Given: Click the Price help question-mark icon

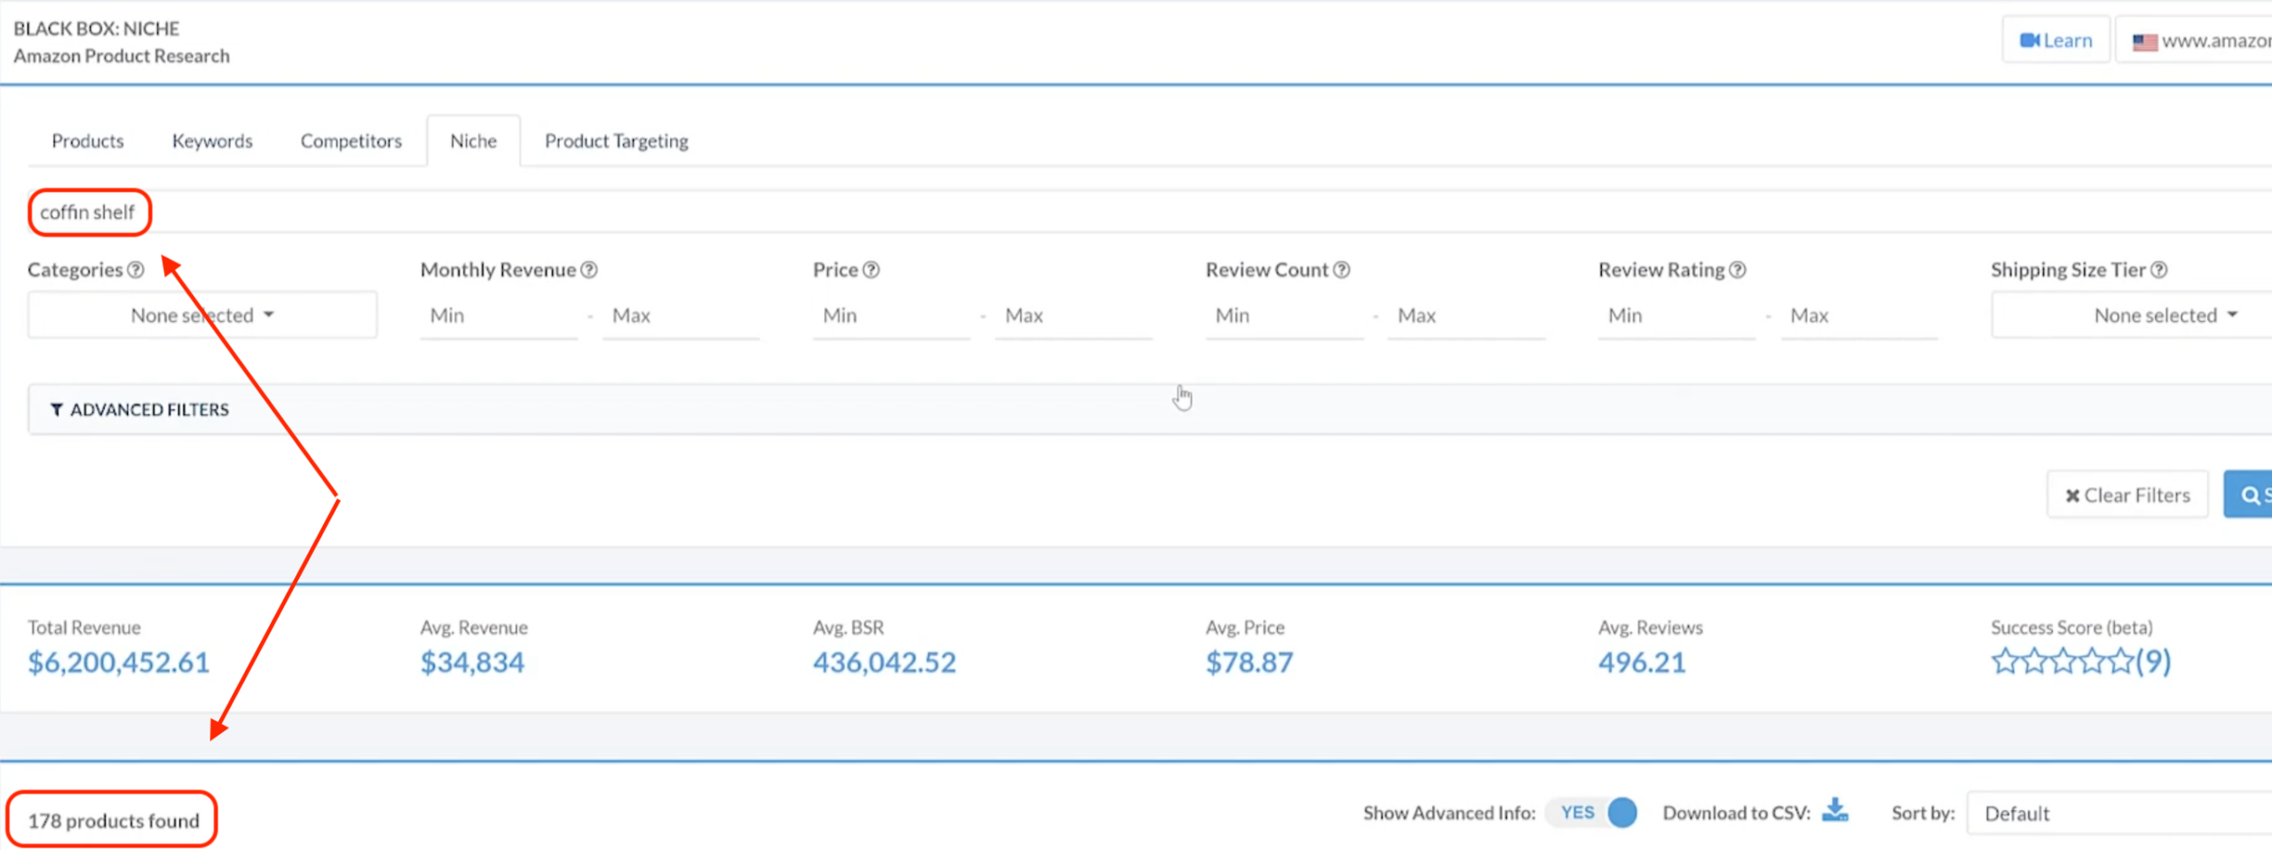Looking at the screenshot, I should point(872,270).
